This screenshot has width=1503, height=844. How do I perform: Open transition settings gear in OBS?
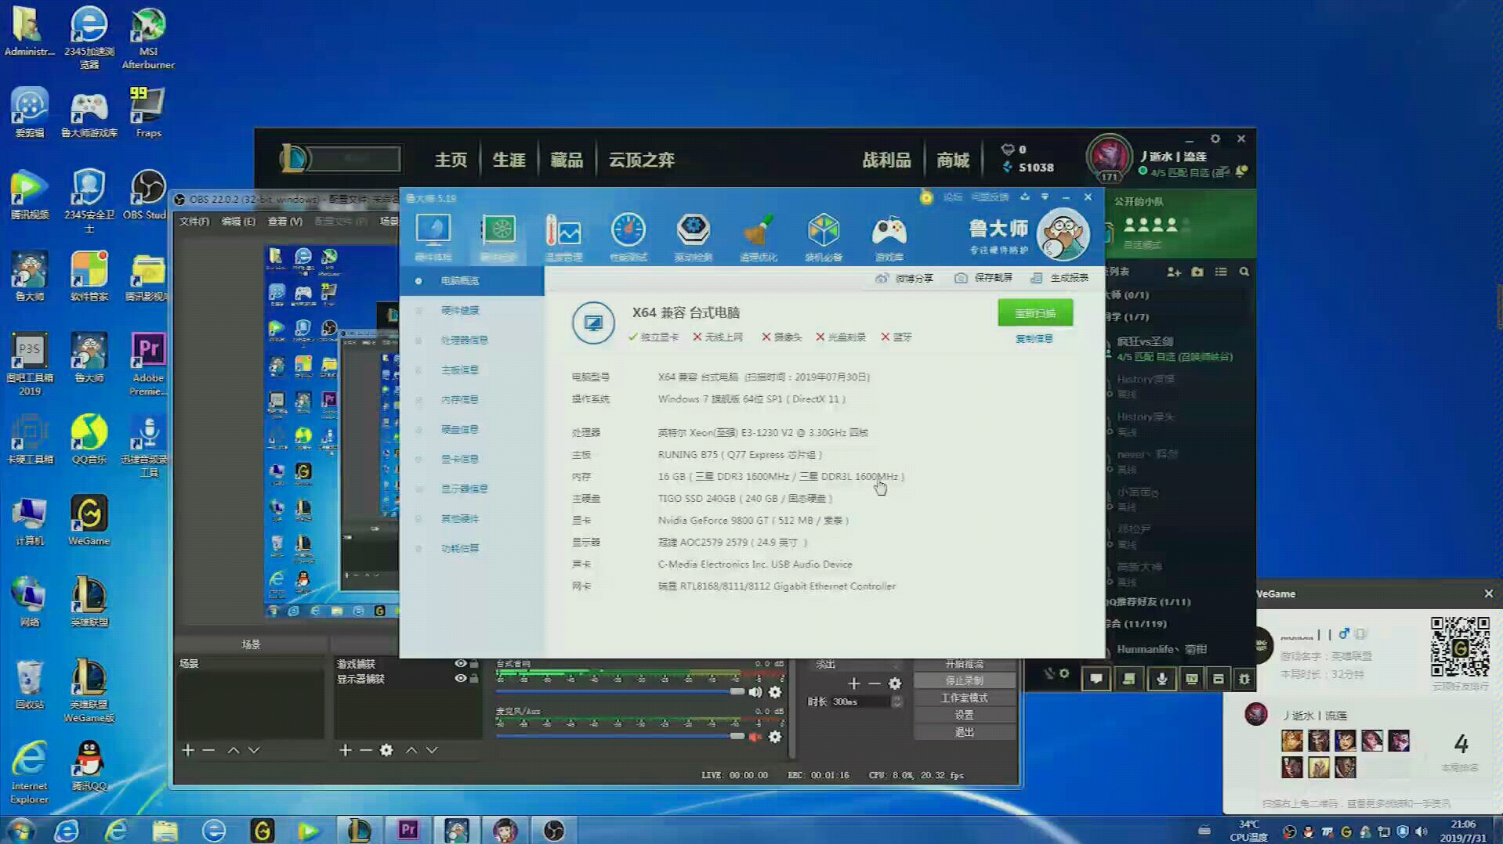895,683
